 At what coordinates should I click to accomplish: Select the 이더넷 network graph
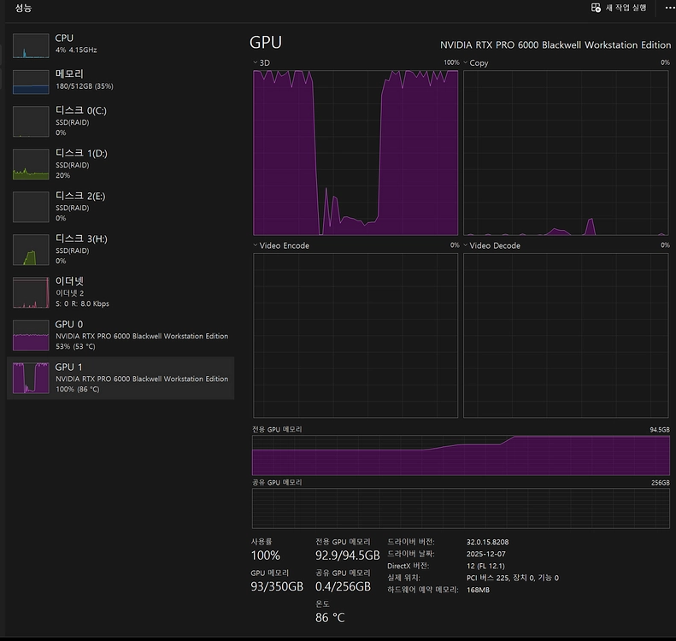(31, 292)
